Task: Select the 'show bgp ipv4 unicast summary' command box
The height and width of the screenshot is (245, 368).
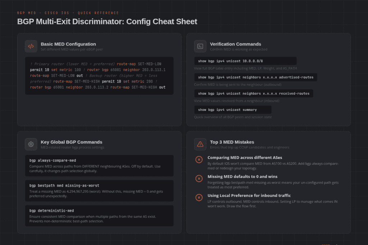Action: [x=233, y=110]
